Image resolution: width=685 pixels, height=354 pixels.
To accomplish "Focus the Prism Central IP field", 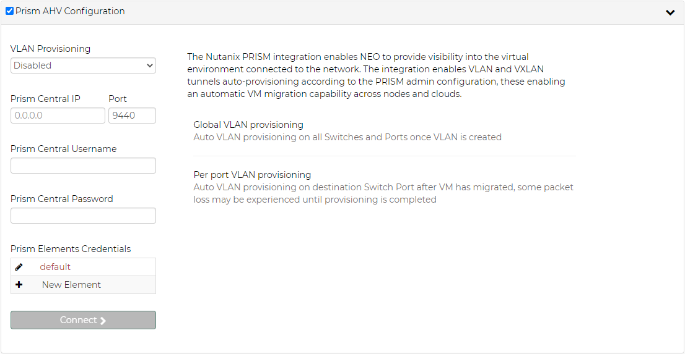I will point(58,116).
